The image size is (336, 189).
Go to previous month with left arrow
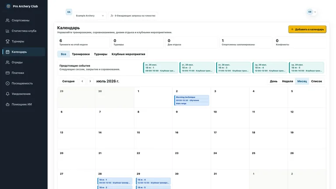click(x=82, y=81)
